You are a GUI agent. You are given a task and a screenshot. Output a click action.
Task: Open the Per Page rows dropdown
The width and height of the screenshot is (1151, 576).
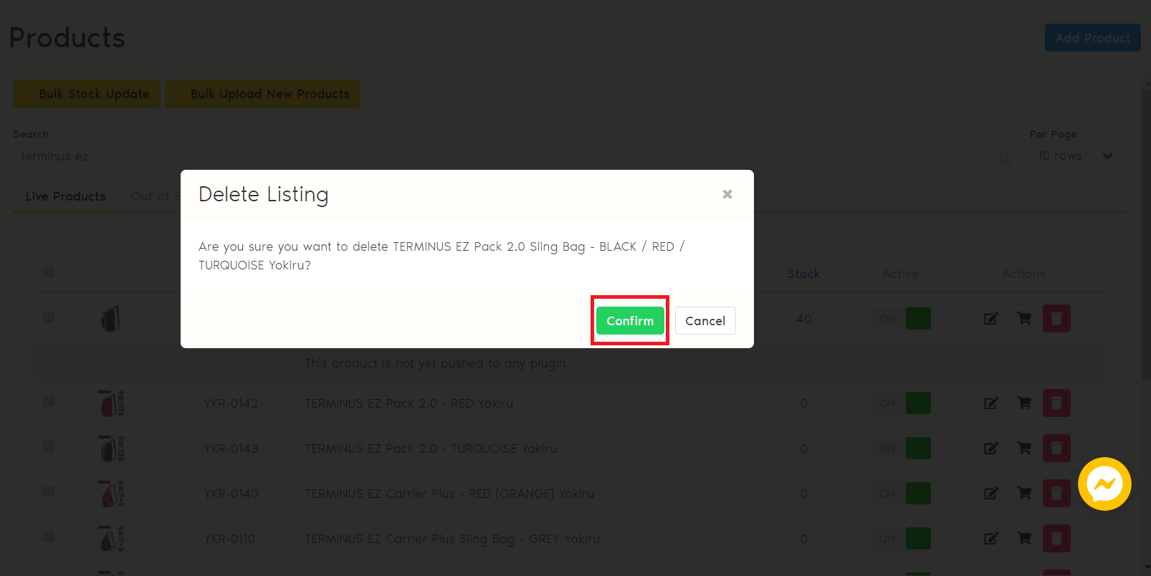click(x=1076, y=155)
